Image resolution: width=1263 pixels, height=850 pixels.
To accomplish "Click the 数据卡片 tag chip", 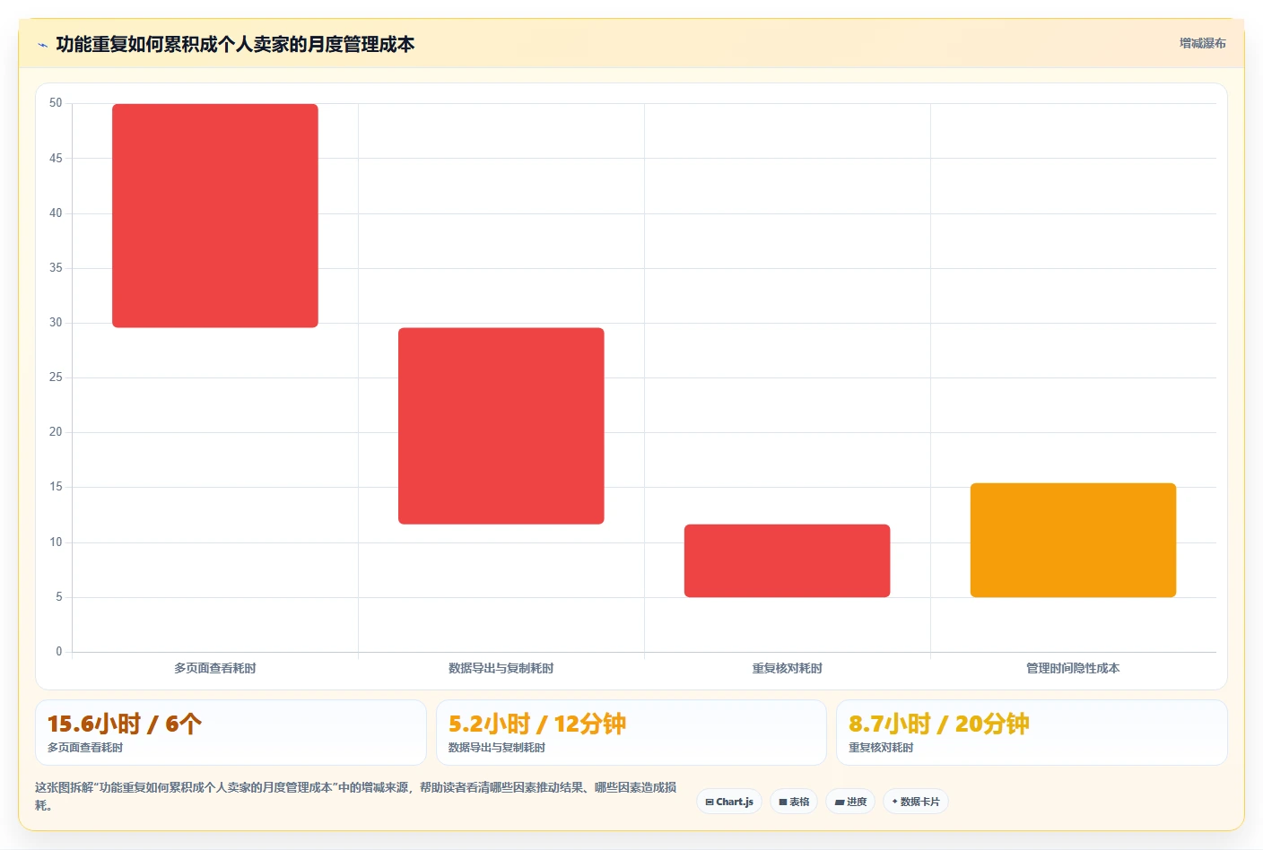I will click(x=916, y=802).
